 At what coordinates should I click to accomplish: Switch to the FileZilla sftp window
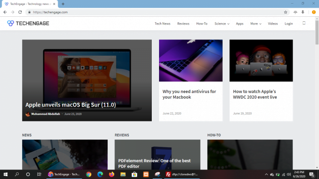pos(182,174)
